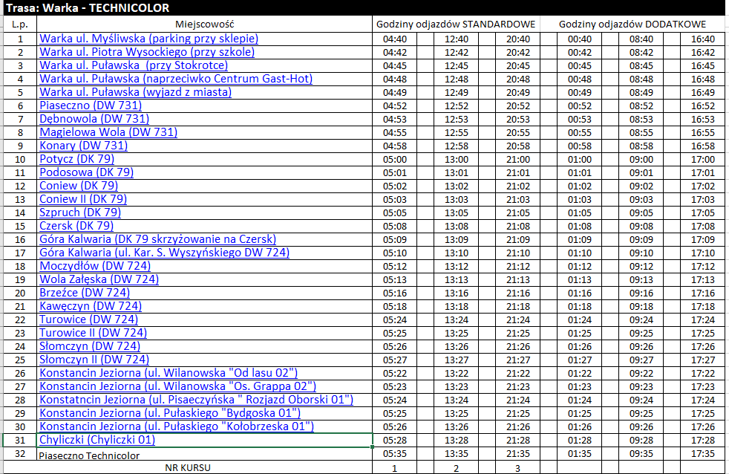Click the Warka ul. Piotra Wysockiego link
The height and width of the screenshot is (474, 729).
click(147, 52)
